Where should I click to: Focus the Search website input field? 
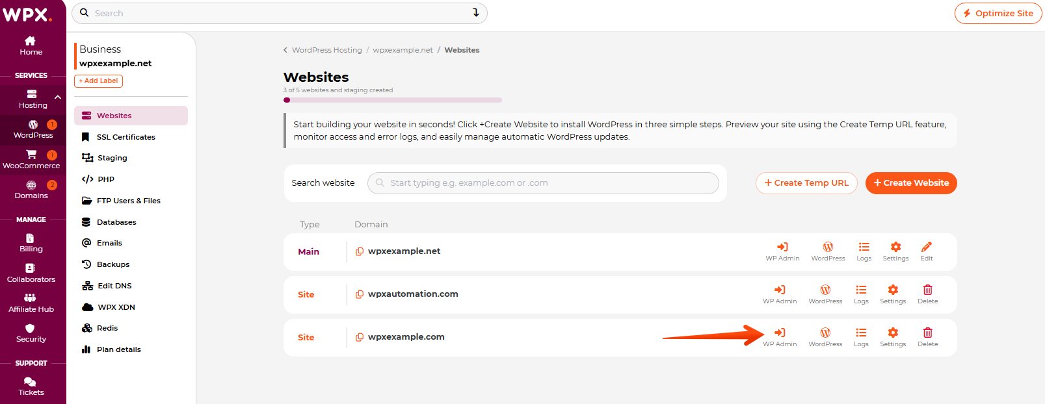(x=543, y=183)
